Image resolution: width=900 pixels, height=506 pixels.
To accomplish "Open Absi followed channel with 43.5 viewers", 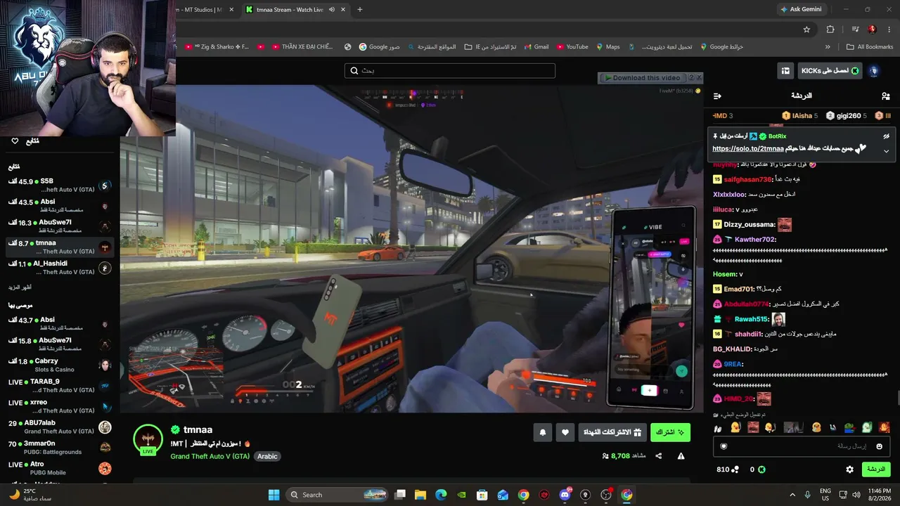I will (60, 206).
